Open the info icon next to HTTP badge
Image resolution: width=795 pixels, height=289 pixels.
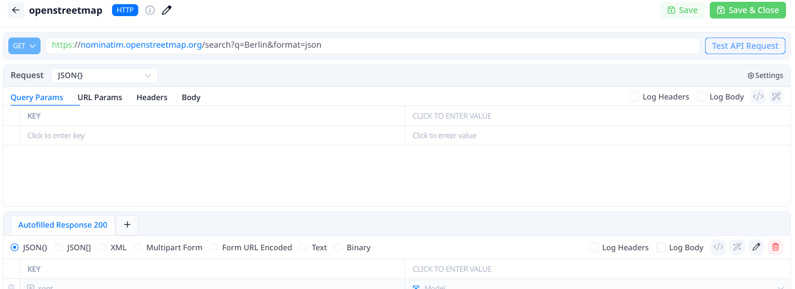pyautogui.click(x=150, y=10)
